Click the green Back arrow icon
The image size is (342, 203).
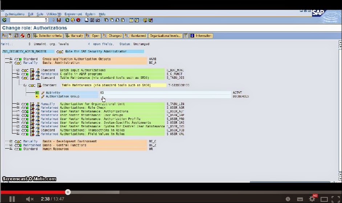(67, 20)
